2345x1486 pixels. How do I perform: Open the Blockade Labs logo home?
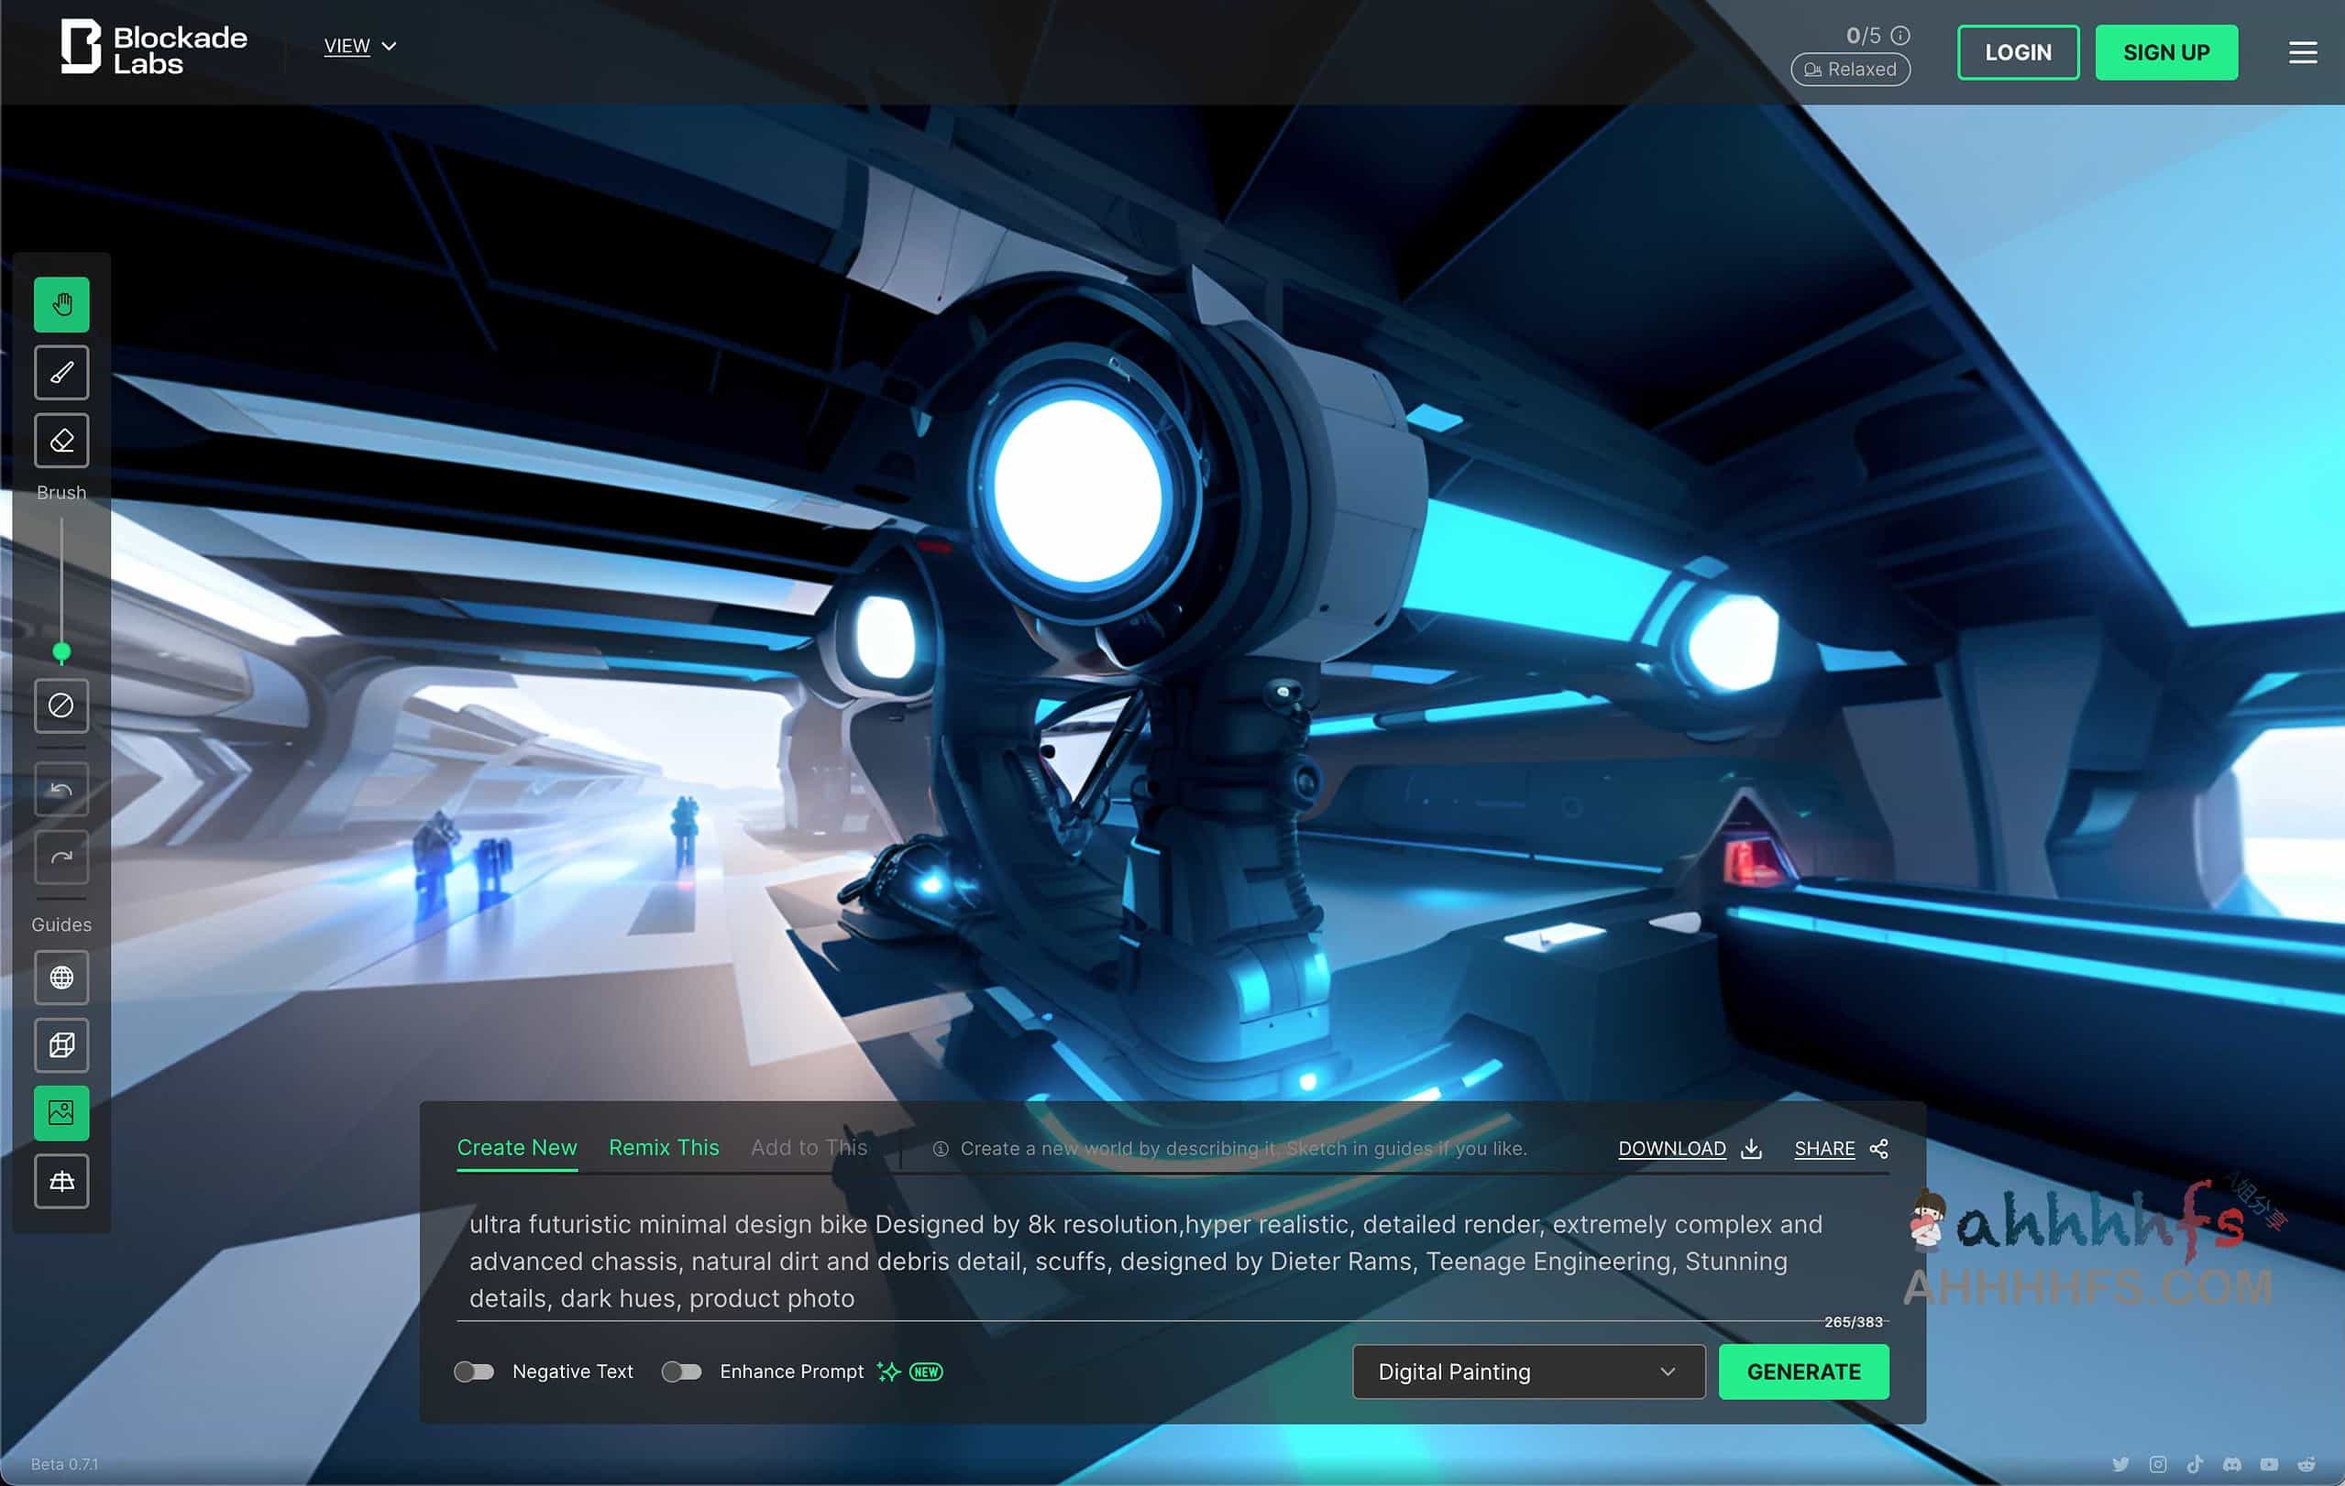(x=154, y=48)
